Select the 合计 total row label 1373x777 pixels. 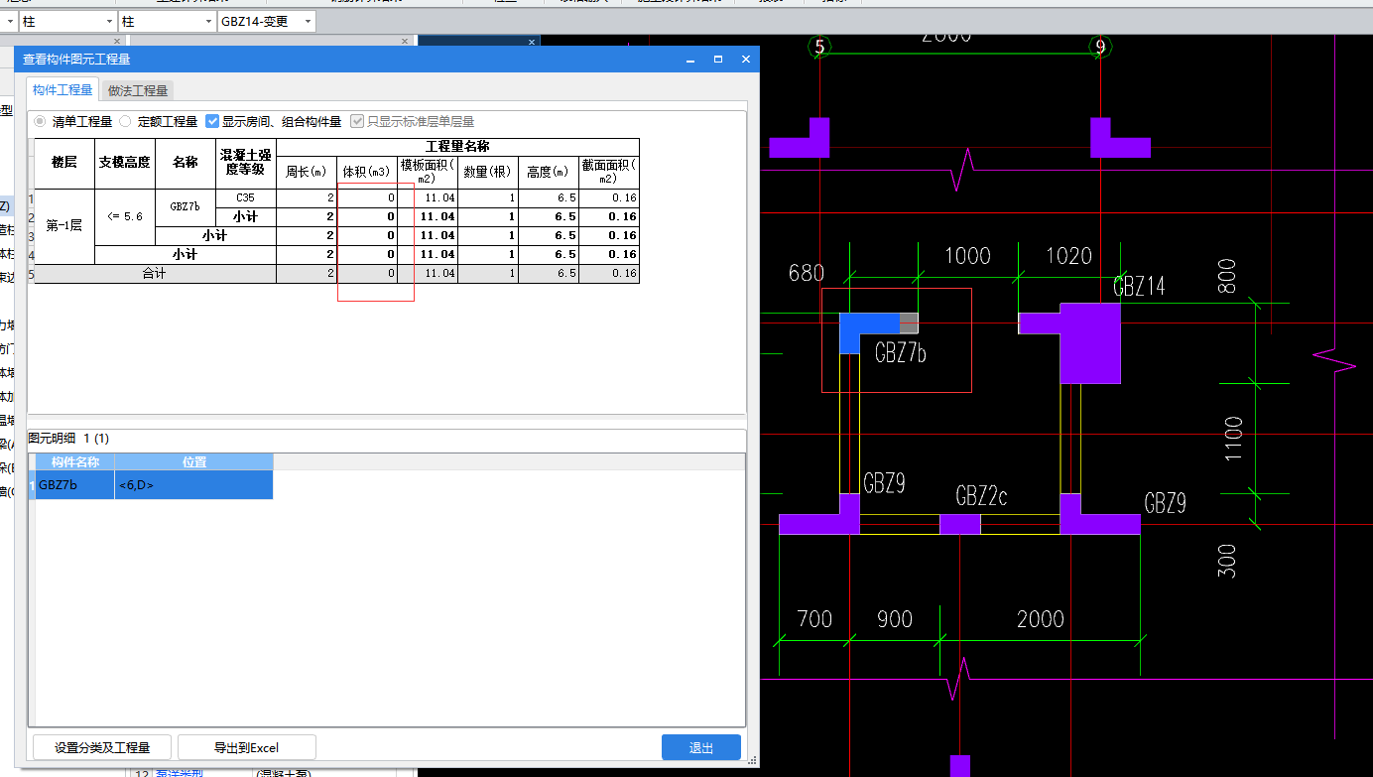click(x=155, y=273)
